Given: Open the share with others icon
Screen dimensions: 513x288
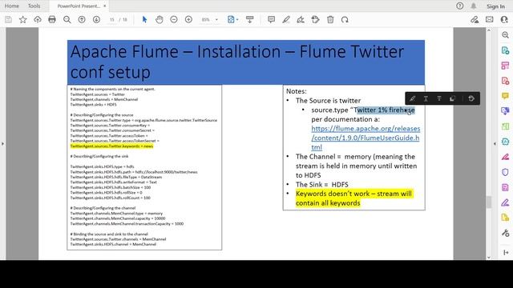Looking at the screenshot, I should coord(504,19).
